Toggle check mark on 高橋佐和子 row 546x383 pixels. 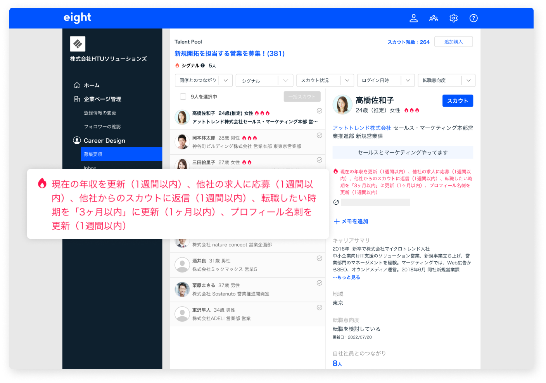pos(320,111)
